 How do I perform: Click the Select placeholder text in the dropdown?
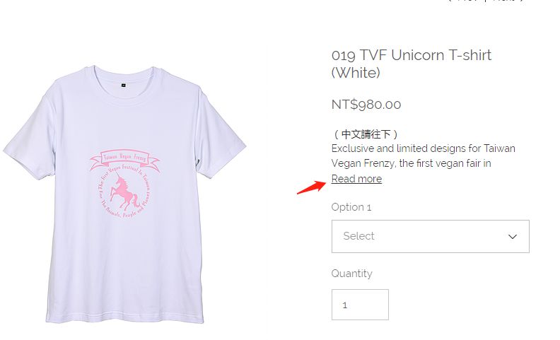(x=358, y=236)
